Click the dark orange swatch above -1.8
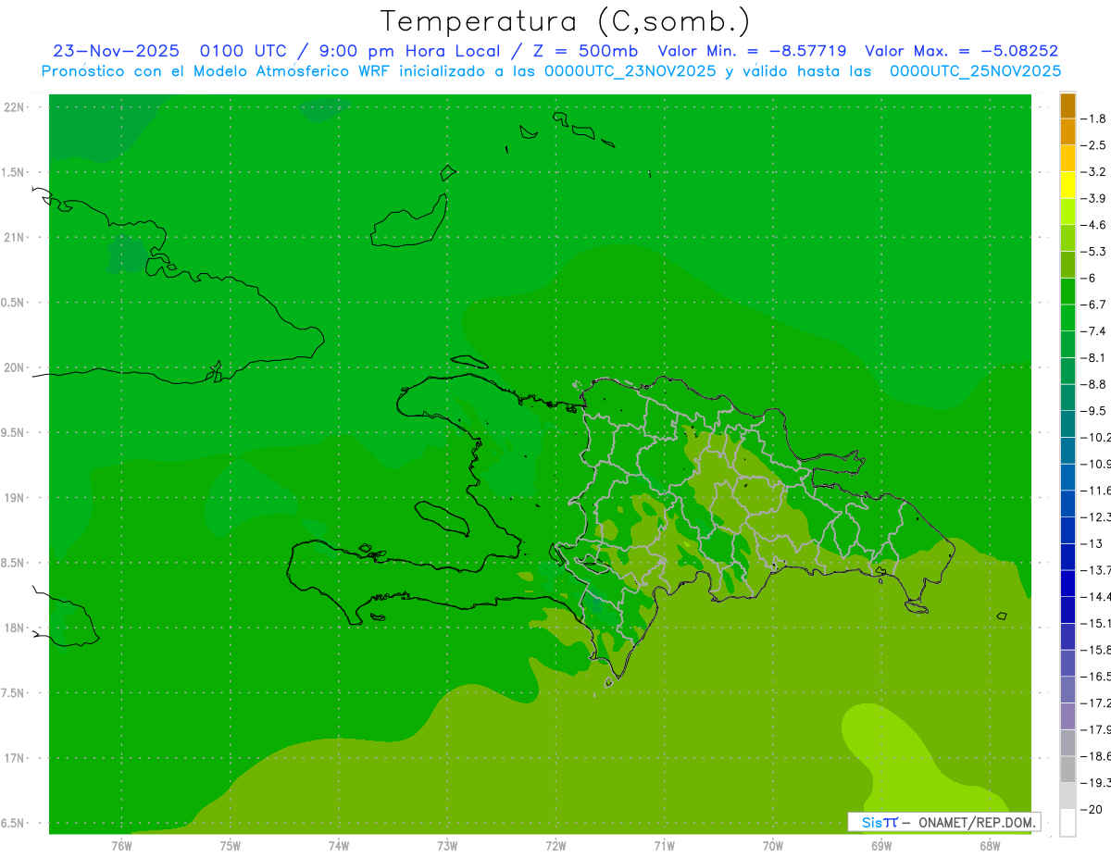Image resolution: width=1111 pixels, height=858 pixels. coord(1067,106)
